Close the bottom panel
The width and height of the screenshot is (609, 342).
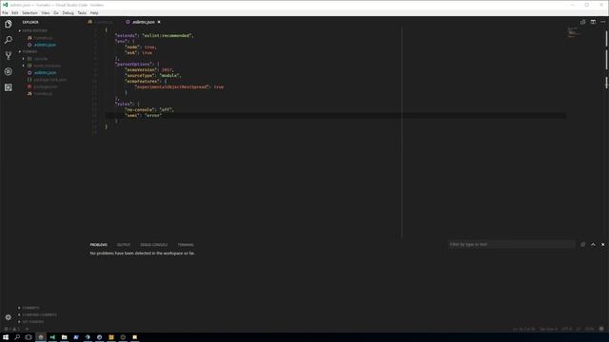click(x=602, y=245)
